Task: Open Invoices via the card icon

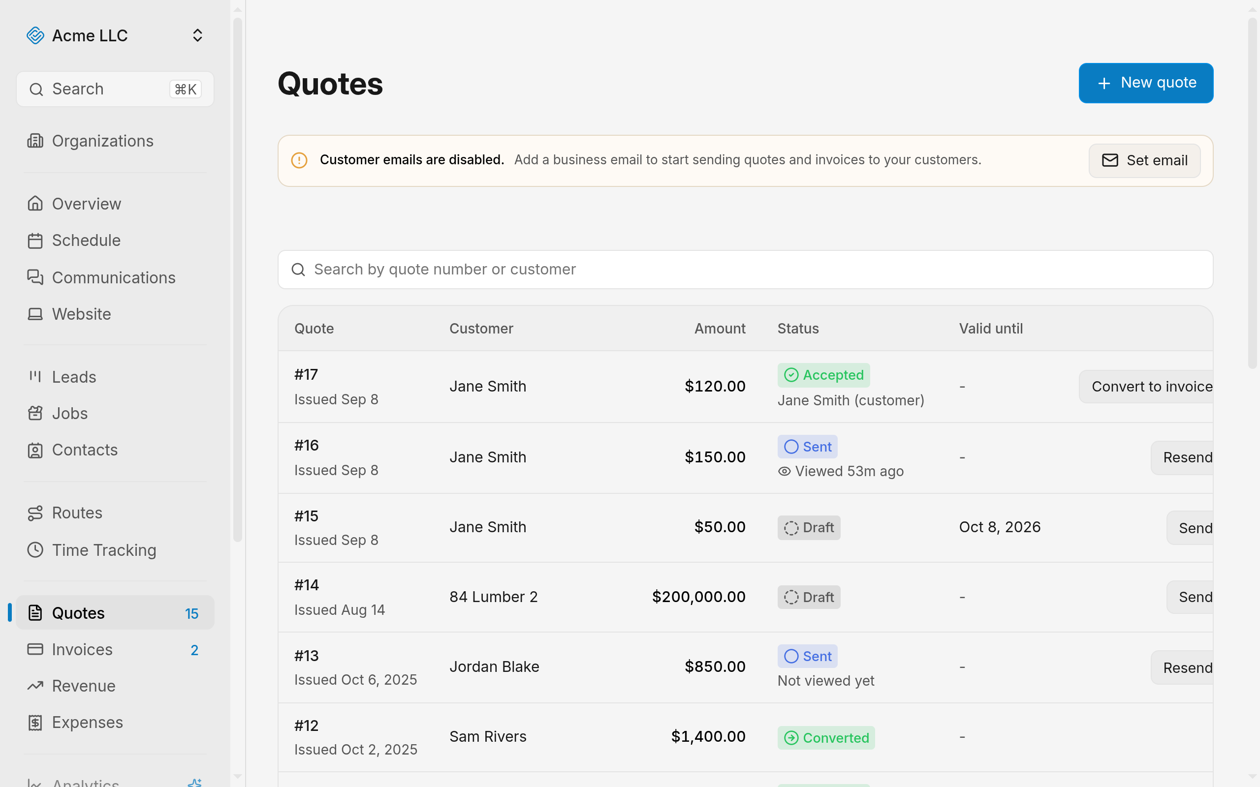Action: 35,649
